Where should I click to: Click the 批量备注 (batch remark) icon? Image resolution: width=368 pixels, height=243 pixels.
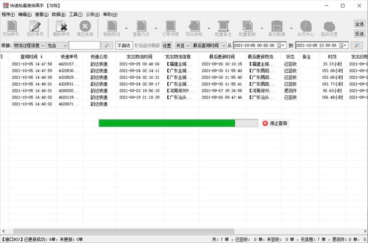pyautogui.click(x=223, y=26)
